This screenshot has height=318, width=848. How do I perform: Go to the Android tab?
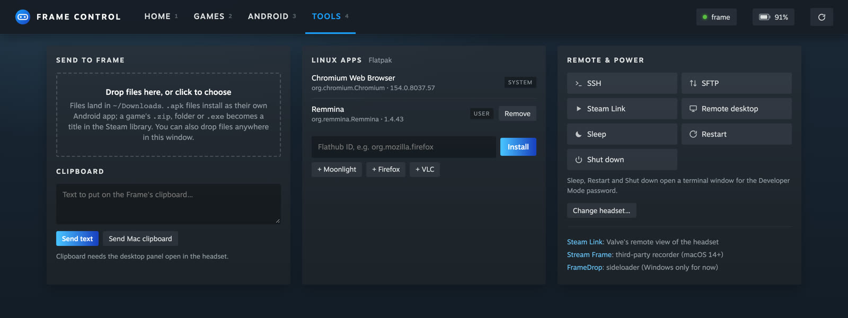pos(272,16)
